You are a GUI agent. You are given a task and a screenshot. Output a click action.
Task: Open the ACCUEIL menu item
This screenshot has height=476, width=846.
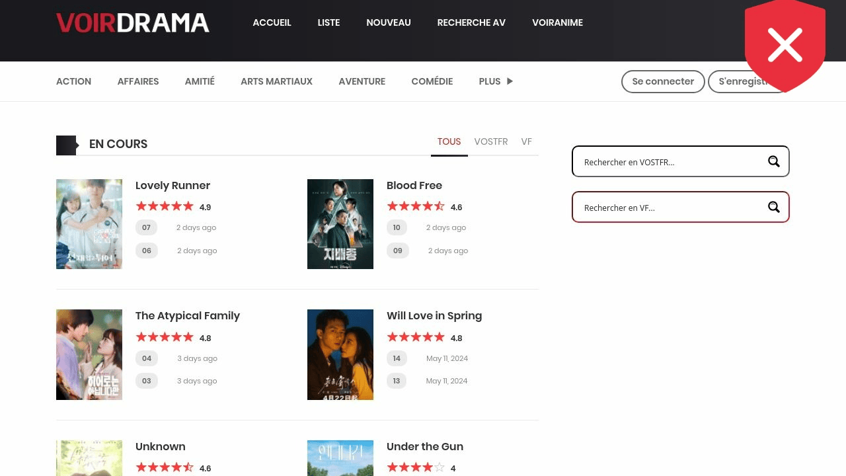pos(272,22)
